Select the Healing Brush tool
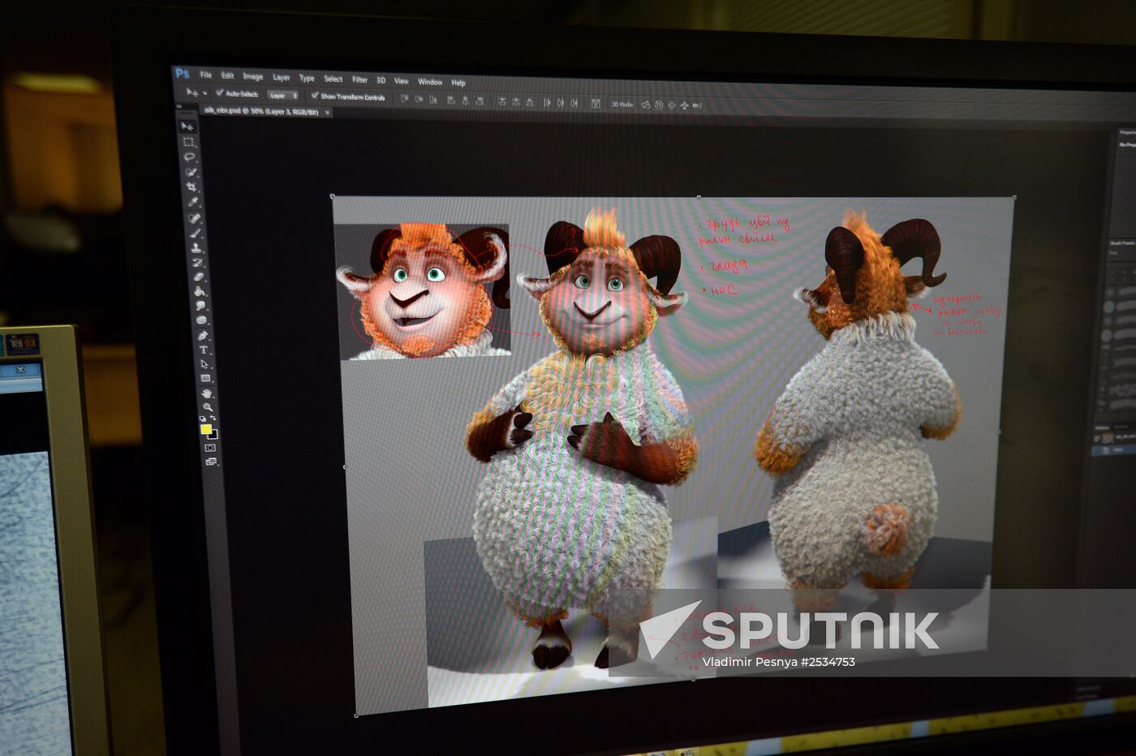The width and height of the screenshot is (1136, 756). (x=194, y=218)
